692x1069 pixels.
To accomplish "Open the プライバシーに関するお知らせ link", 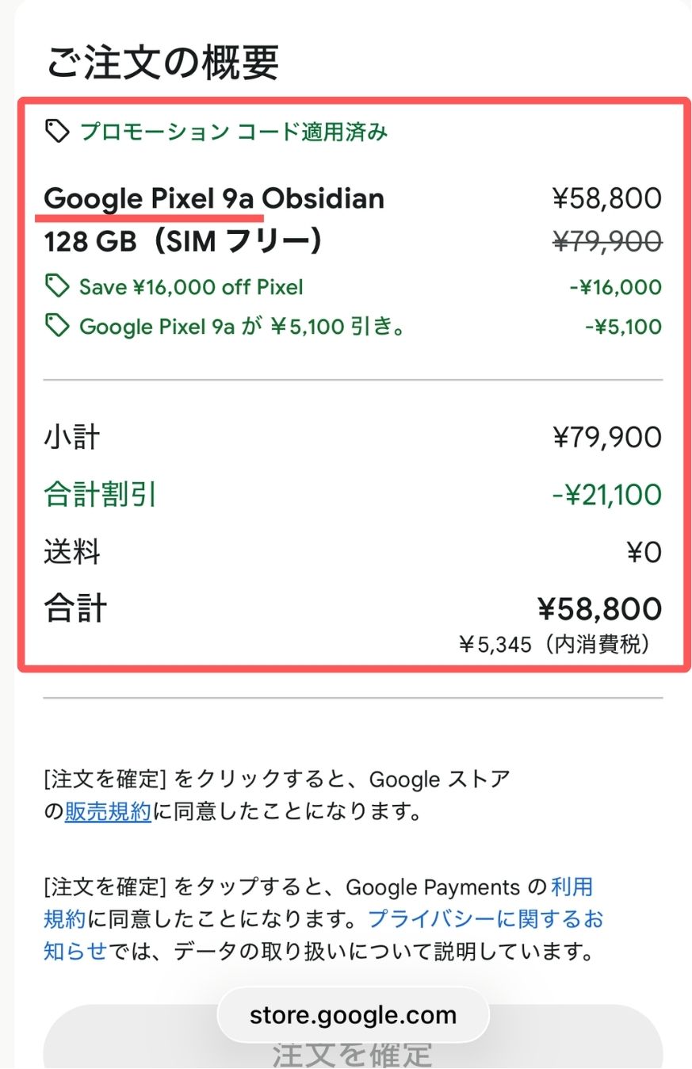I will pos(485,919).
